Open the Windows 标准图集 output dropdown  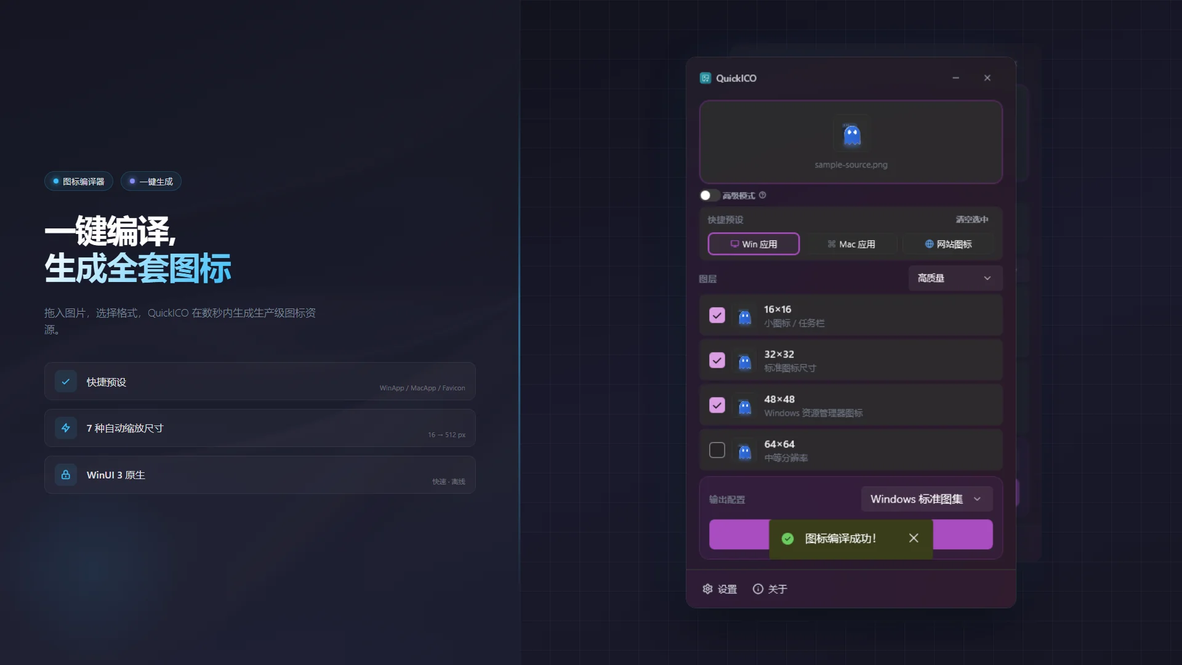[x=927, y=499]
